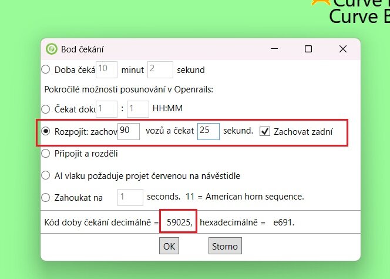Select the Rozpojit: zachovat radio button
The height and width of the screenshot is (279, 390).
point(46,131)
